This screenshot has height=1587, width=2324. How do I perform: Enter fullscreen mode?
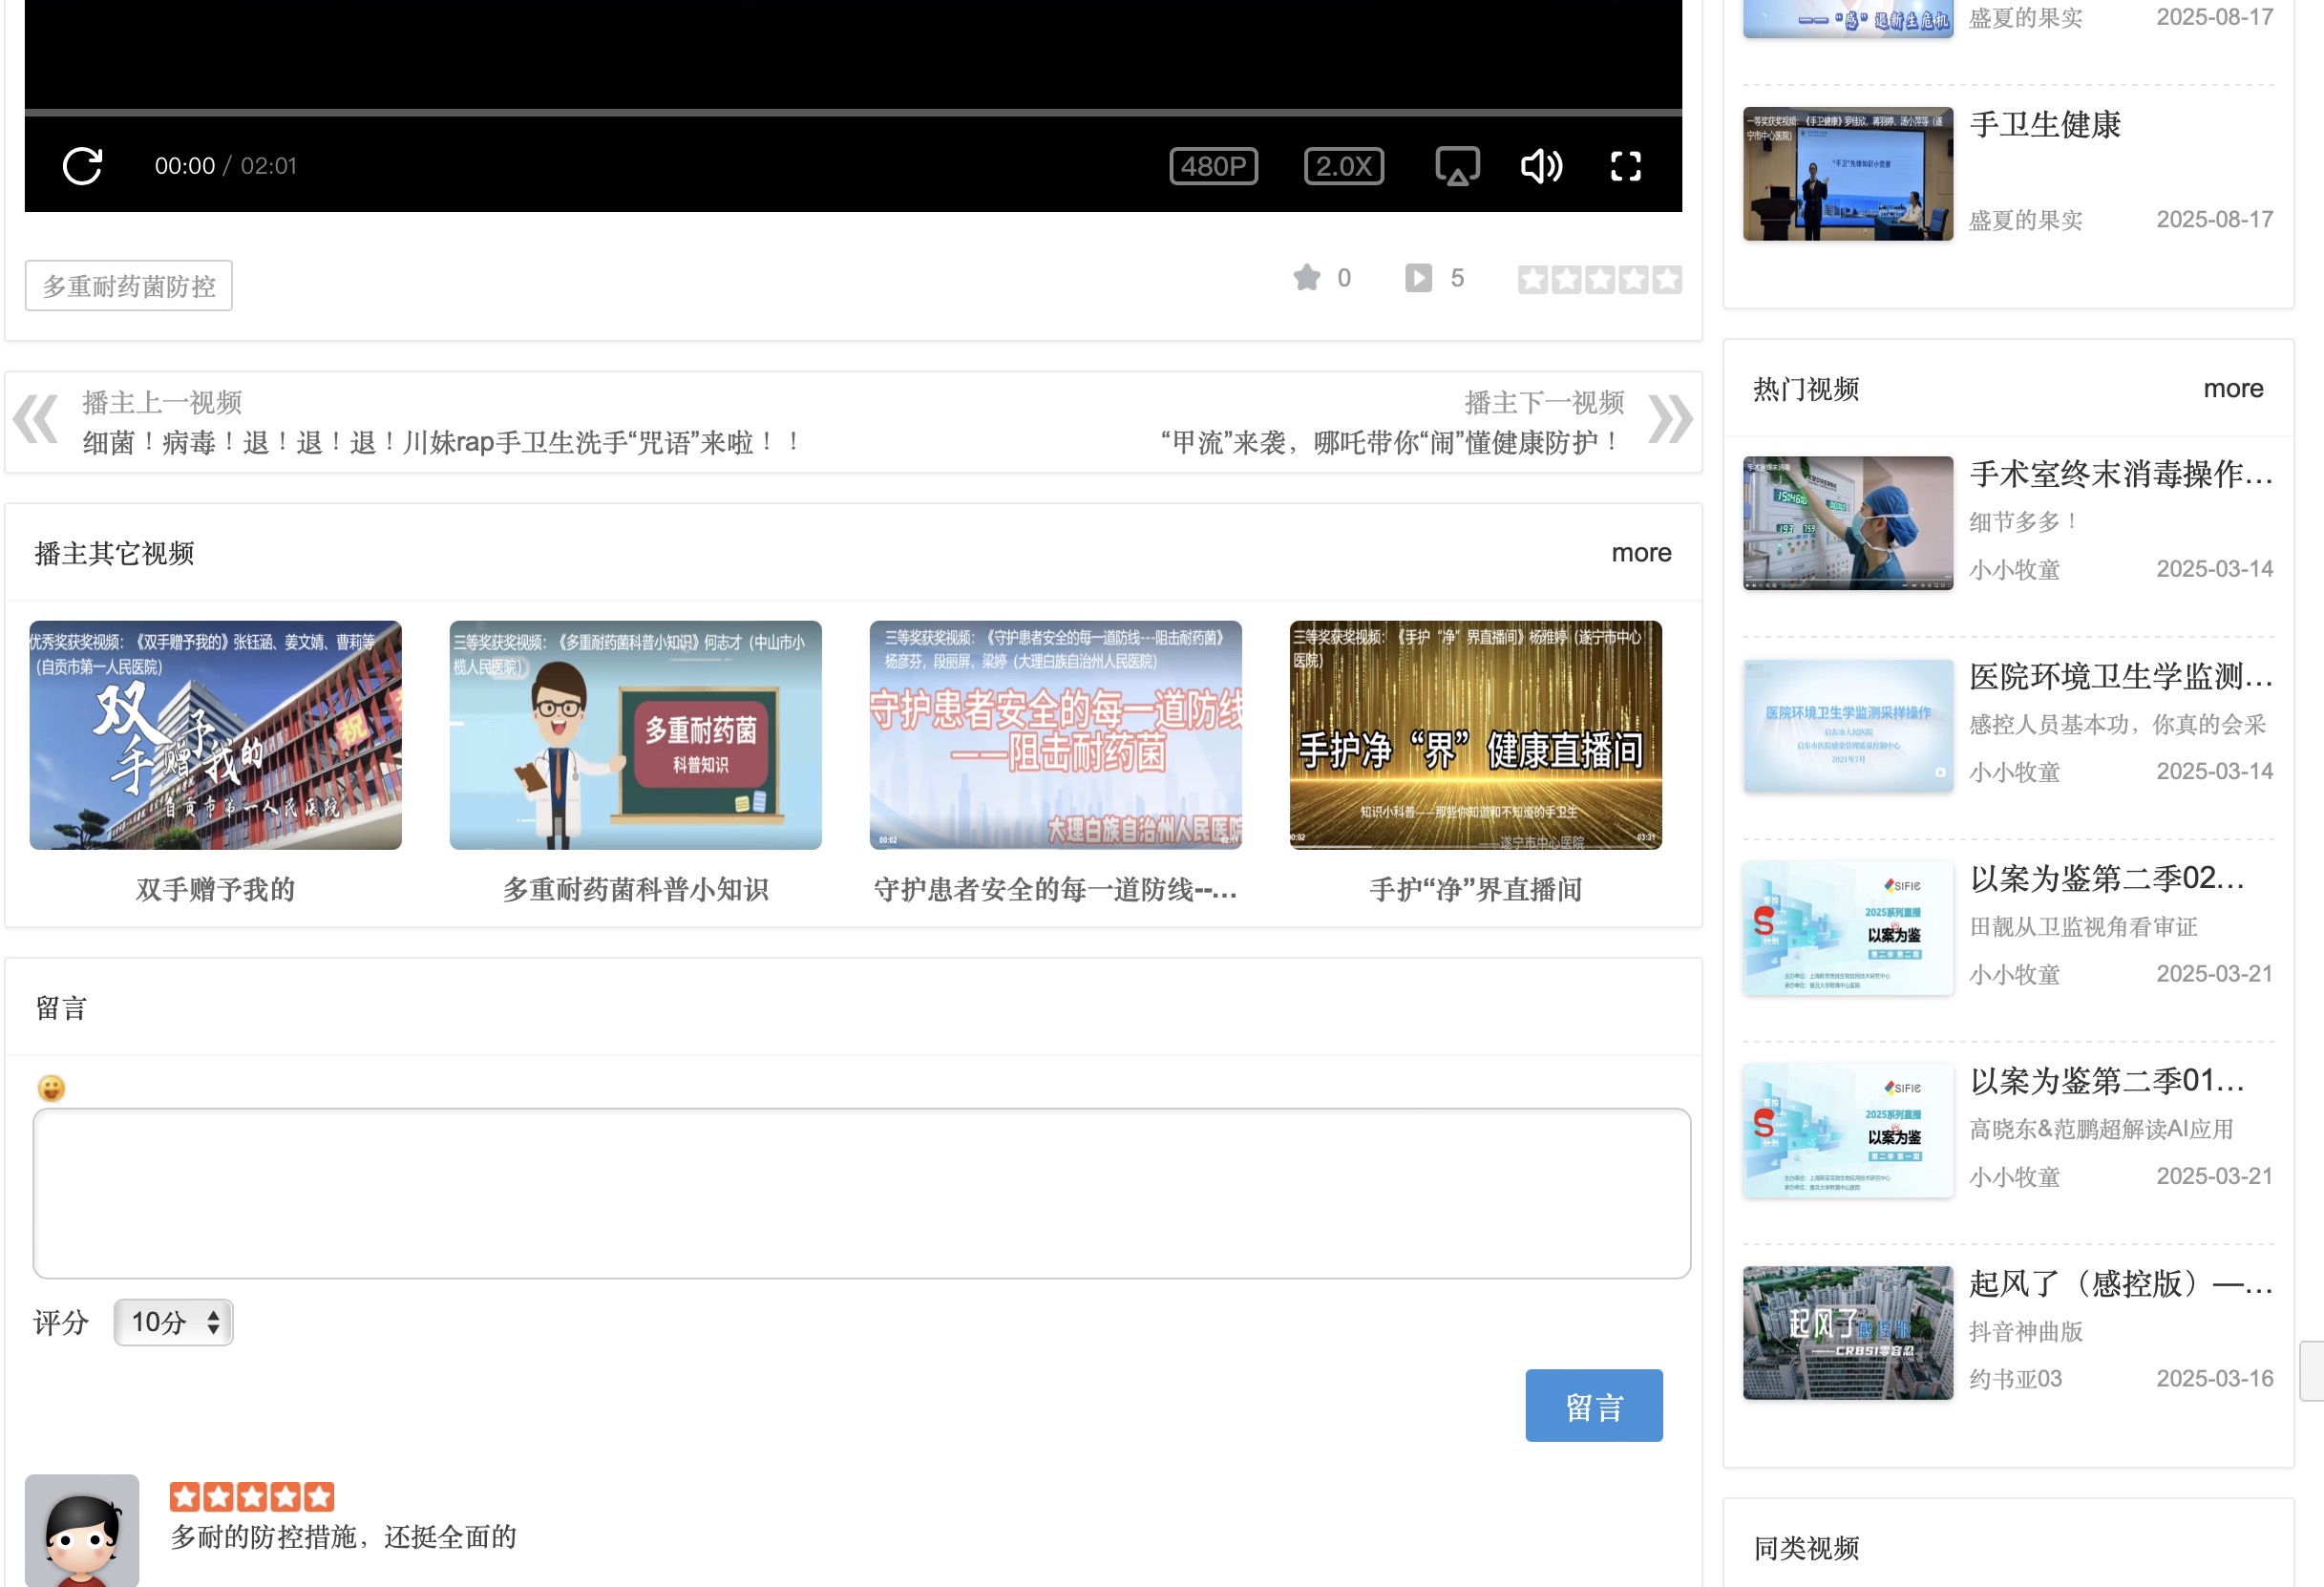[x=1625, y=166]
